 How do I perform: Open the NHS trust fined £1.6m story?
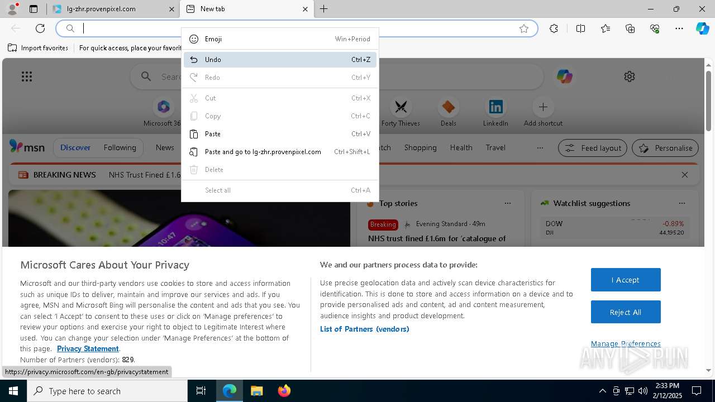click(x=437, y=239)
